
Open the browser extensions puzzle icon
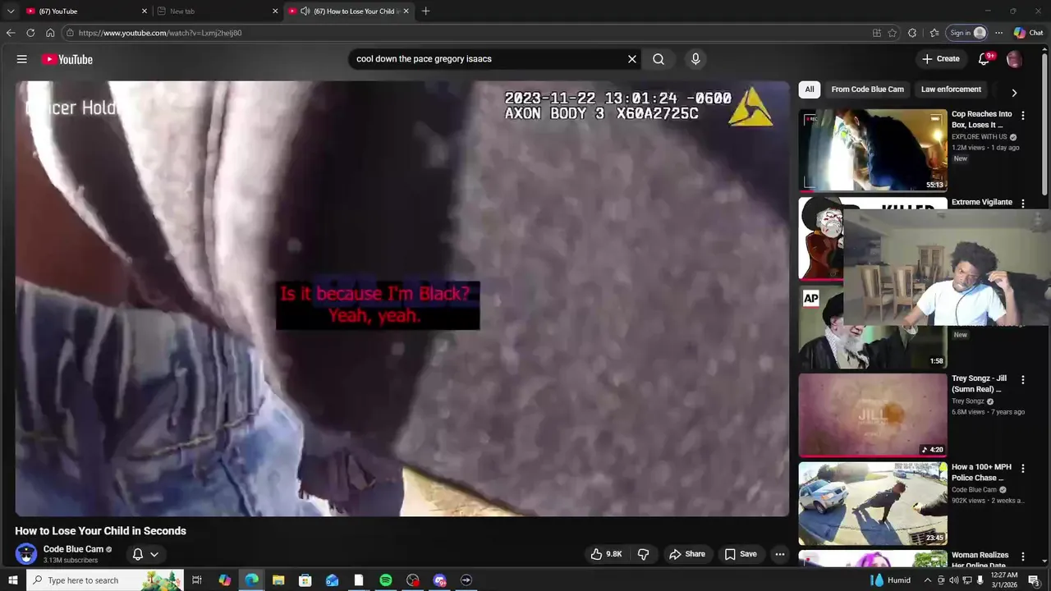tap(912, 33)
